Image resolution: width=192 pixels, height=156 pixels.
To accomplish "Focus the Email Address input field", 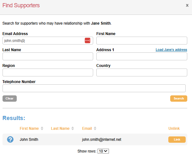I will [43, 40].
